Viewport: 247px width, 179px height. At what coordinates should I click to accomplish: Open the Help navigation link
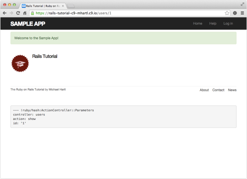click(213, 24)
